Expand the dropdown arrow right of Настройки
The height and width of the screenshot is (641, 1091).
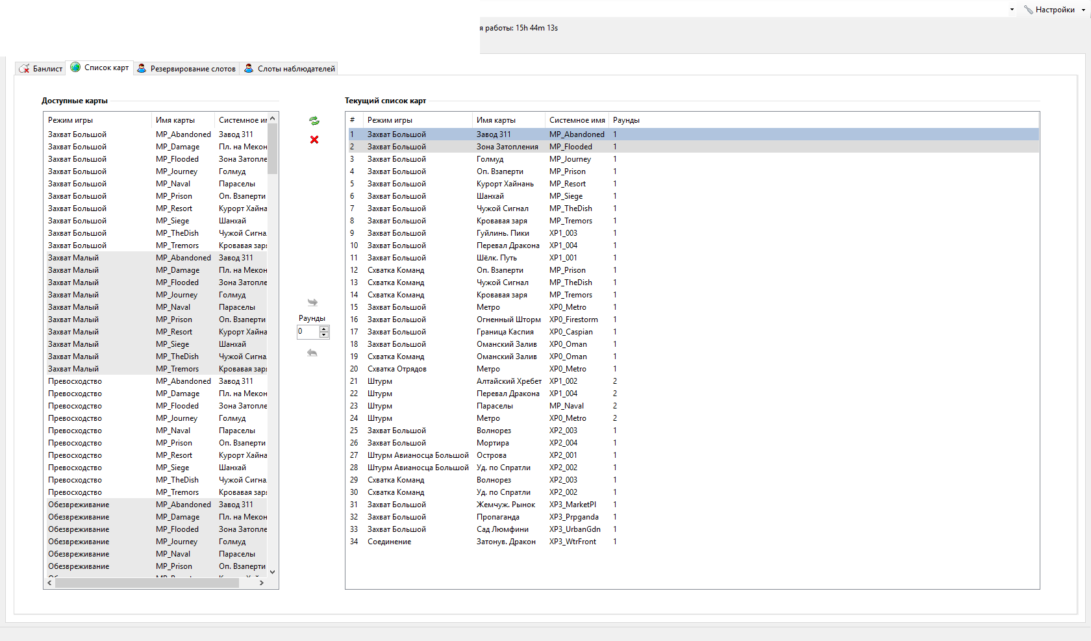(x=1083, y=10)
